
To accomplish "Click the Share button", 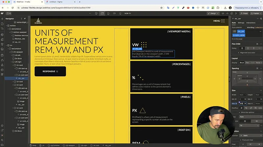I will pos(244,13).
